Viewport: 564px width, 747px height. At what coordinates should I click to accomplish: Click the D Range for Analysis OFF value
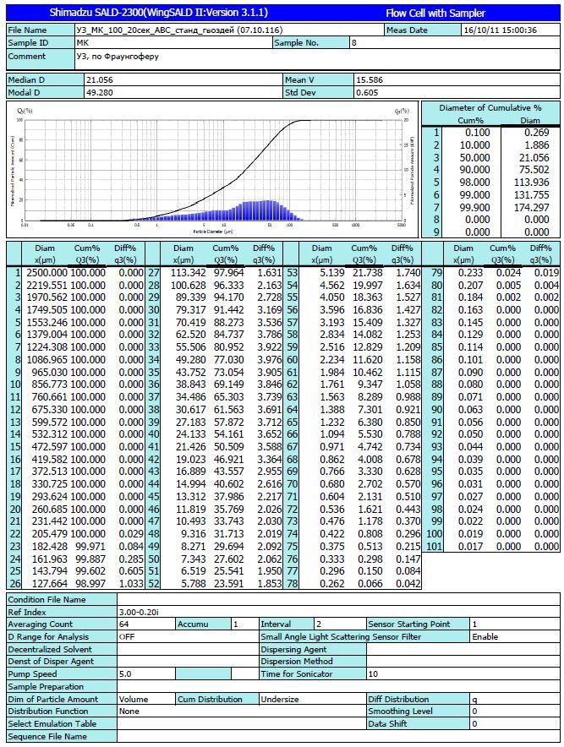127,636
